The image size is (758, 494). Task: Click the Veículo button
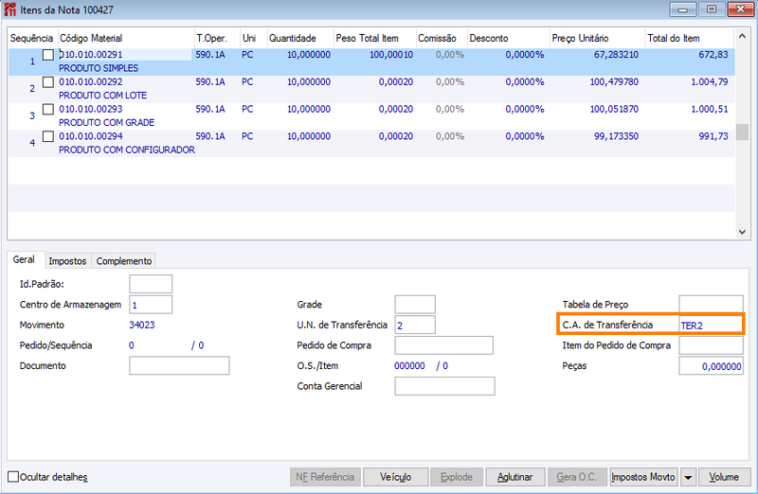coord(395,477)
